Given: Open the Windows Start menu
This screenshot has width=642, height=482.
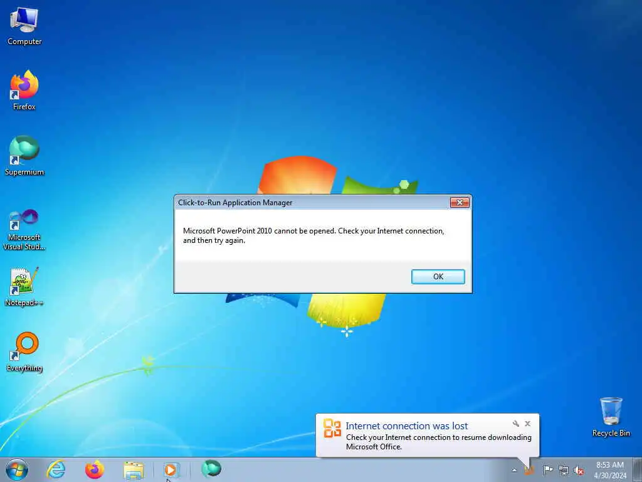Looking at the screenshot, I should (x=17, y=469).
